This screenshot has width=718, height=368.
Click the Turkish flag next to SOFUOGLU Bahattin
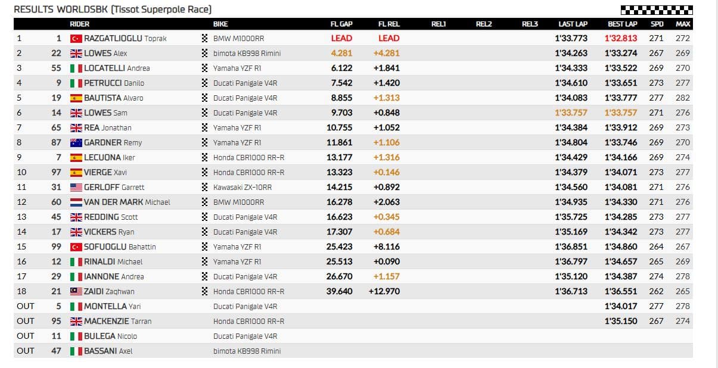click(76, 247)
